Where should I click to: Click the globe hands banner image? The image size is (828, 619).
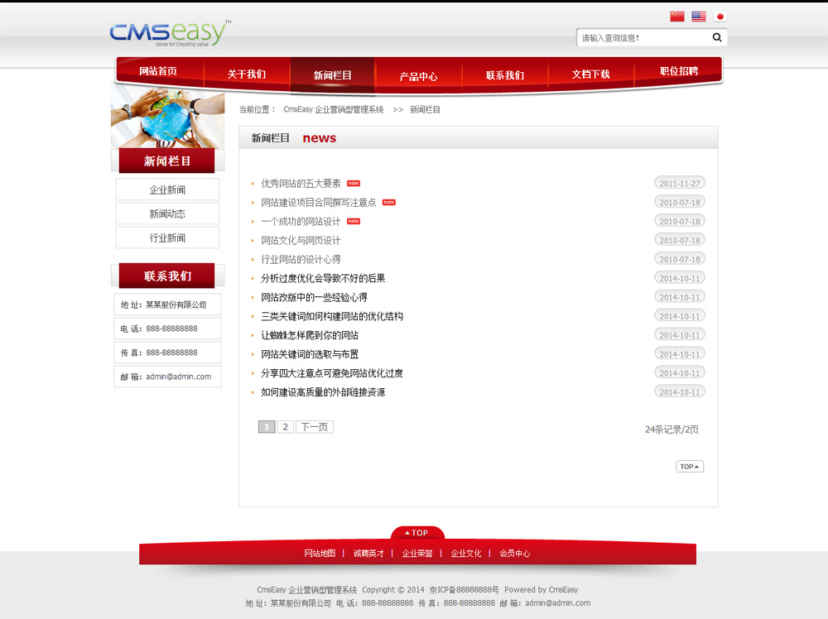click(168, 118)
